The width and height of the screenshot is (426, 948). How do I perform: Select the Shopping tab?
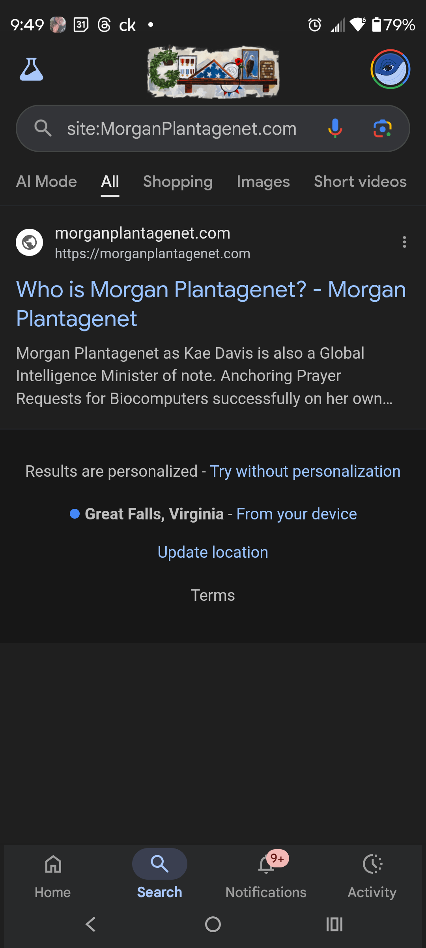(x=178, y=182)
